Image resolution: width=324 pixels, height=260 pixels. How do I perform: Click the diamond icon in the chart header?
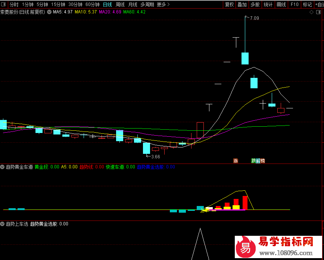point(312,12)
